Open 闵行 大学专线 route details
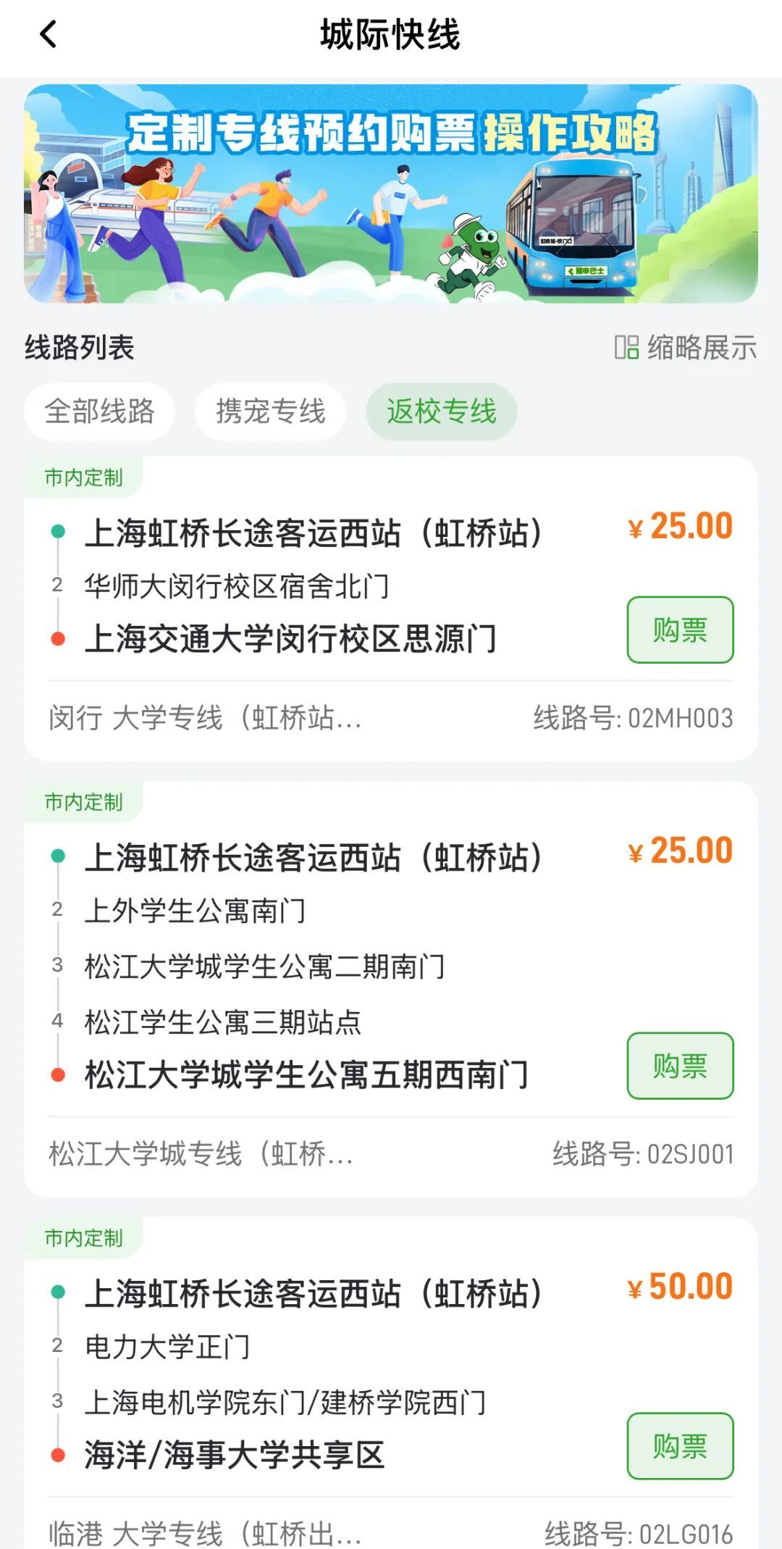 pos(206,718)
